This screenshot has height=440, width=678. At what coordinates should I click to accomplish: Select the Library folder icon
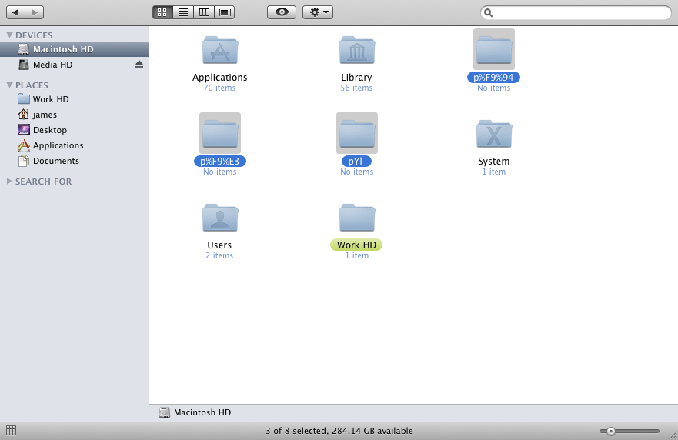(x=357, y=50)
